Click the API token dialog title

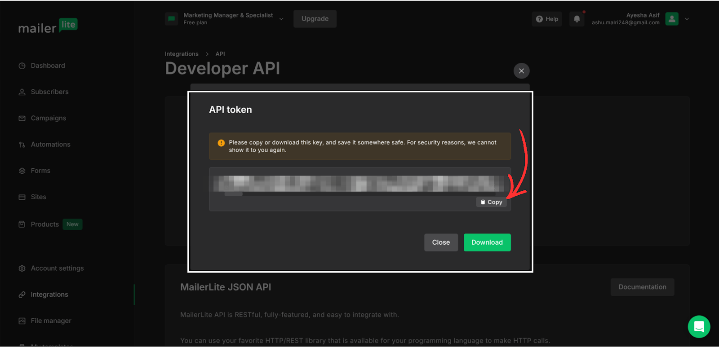[231, 110]
